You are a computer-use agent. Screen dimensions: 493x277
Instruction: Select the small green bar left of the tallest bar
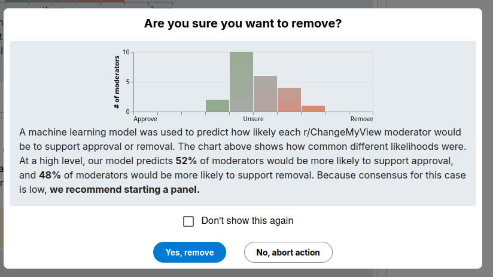click(217, 106)
